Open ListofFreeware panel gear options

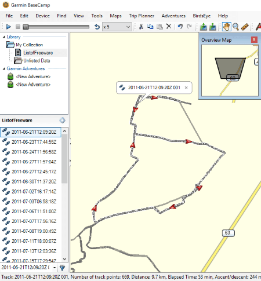click(x=62, y=121)
